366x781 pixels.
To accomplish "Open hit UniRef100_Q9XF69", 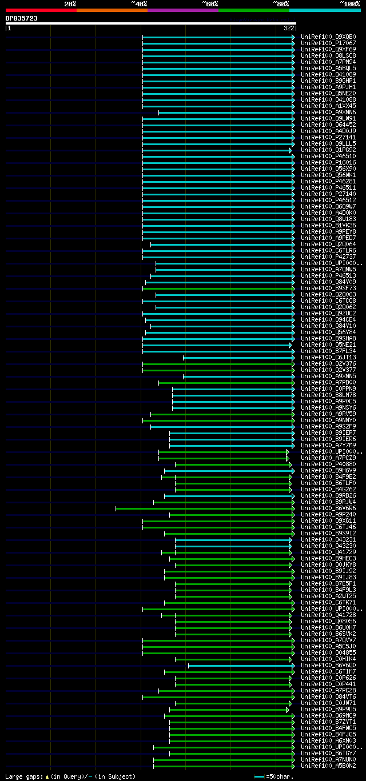I will coord(328,49).
